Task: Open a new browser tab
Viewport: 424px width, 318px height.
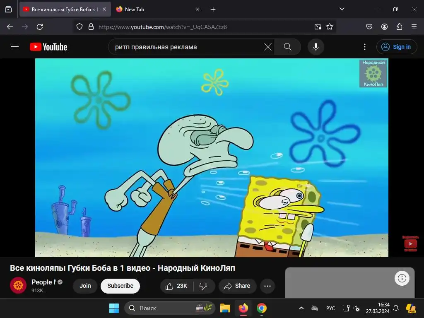Action: coord(213,9)
